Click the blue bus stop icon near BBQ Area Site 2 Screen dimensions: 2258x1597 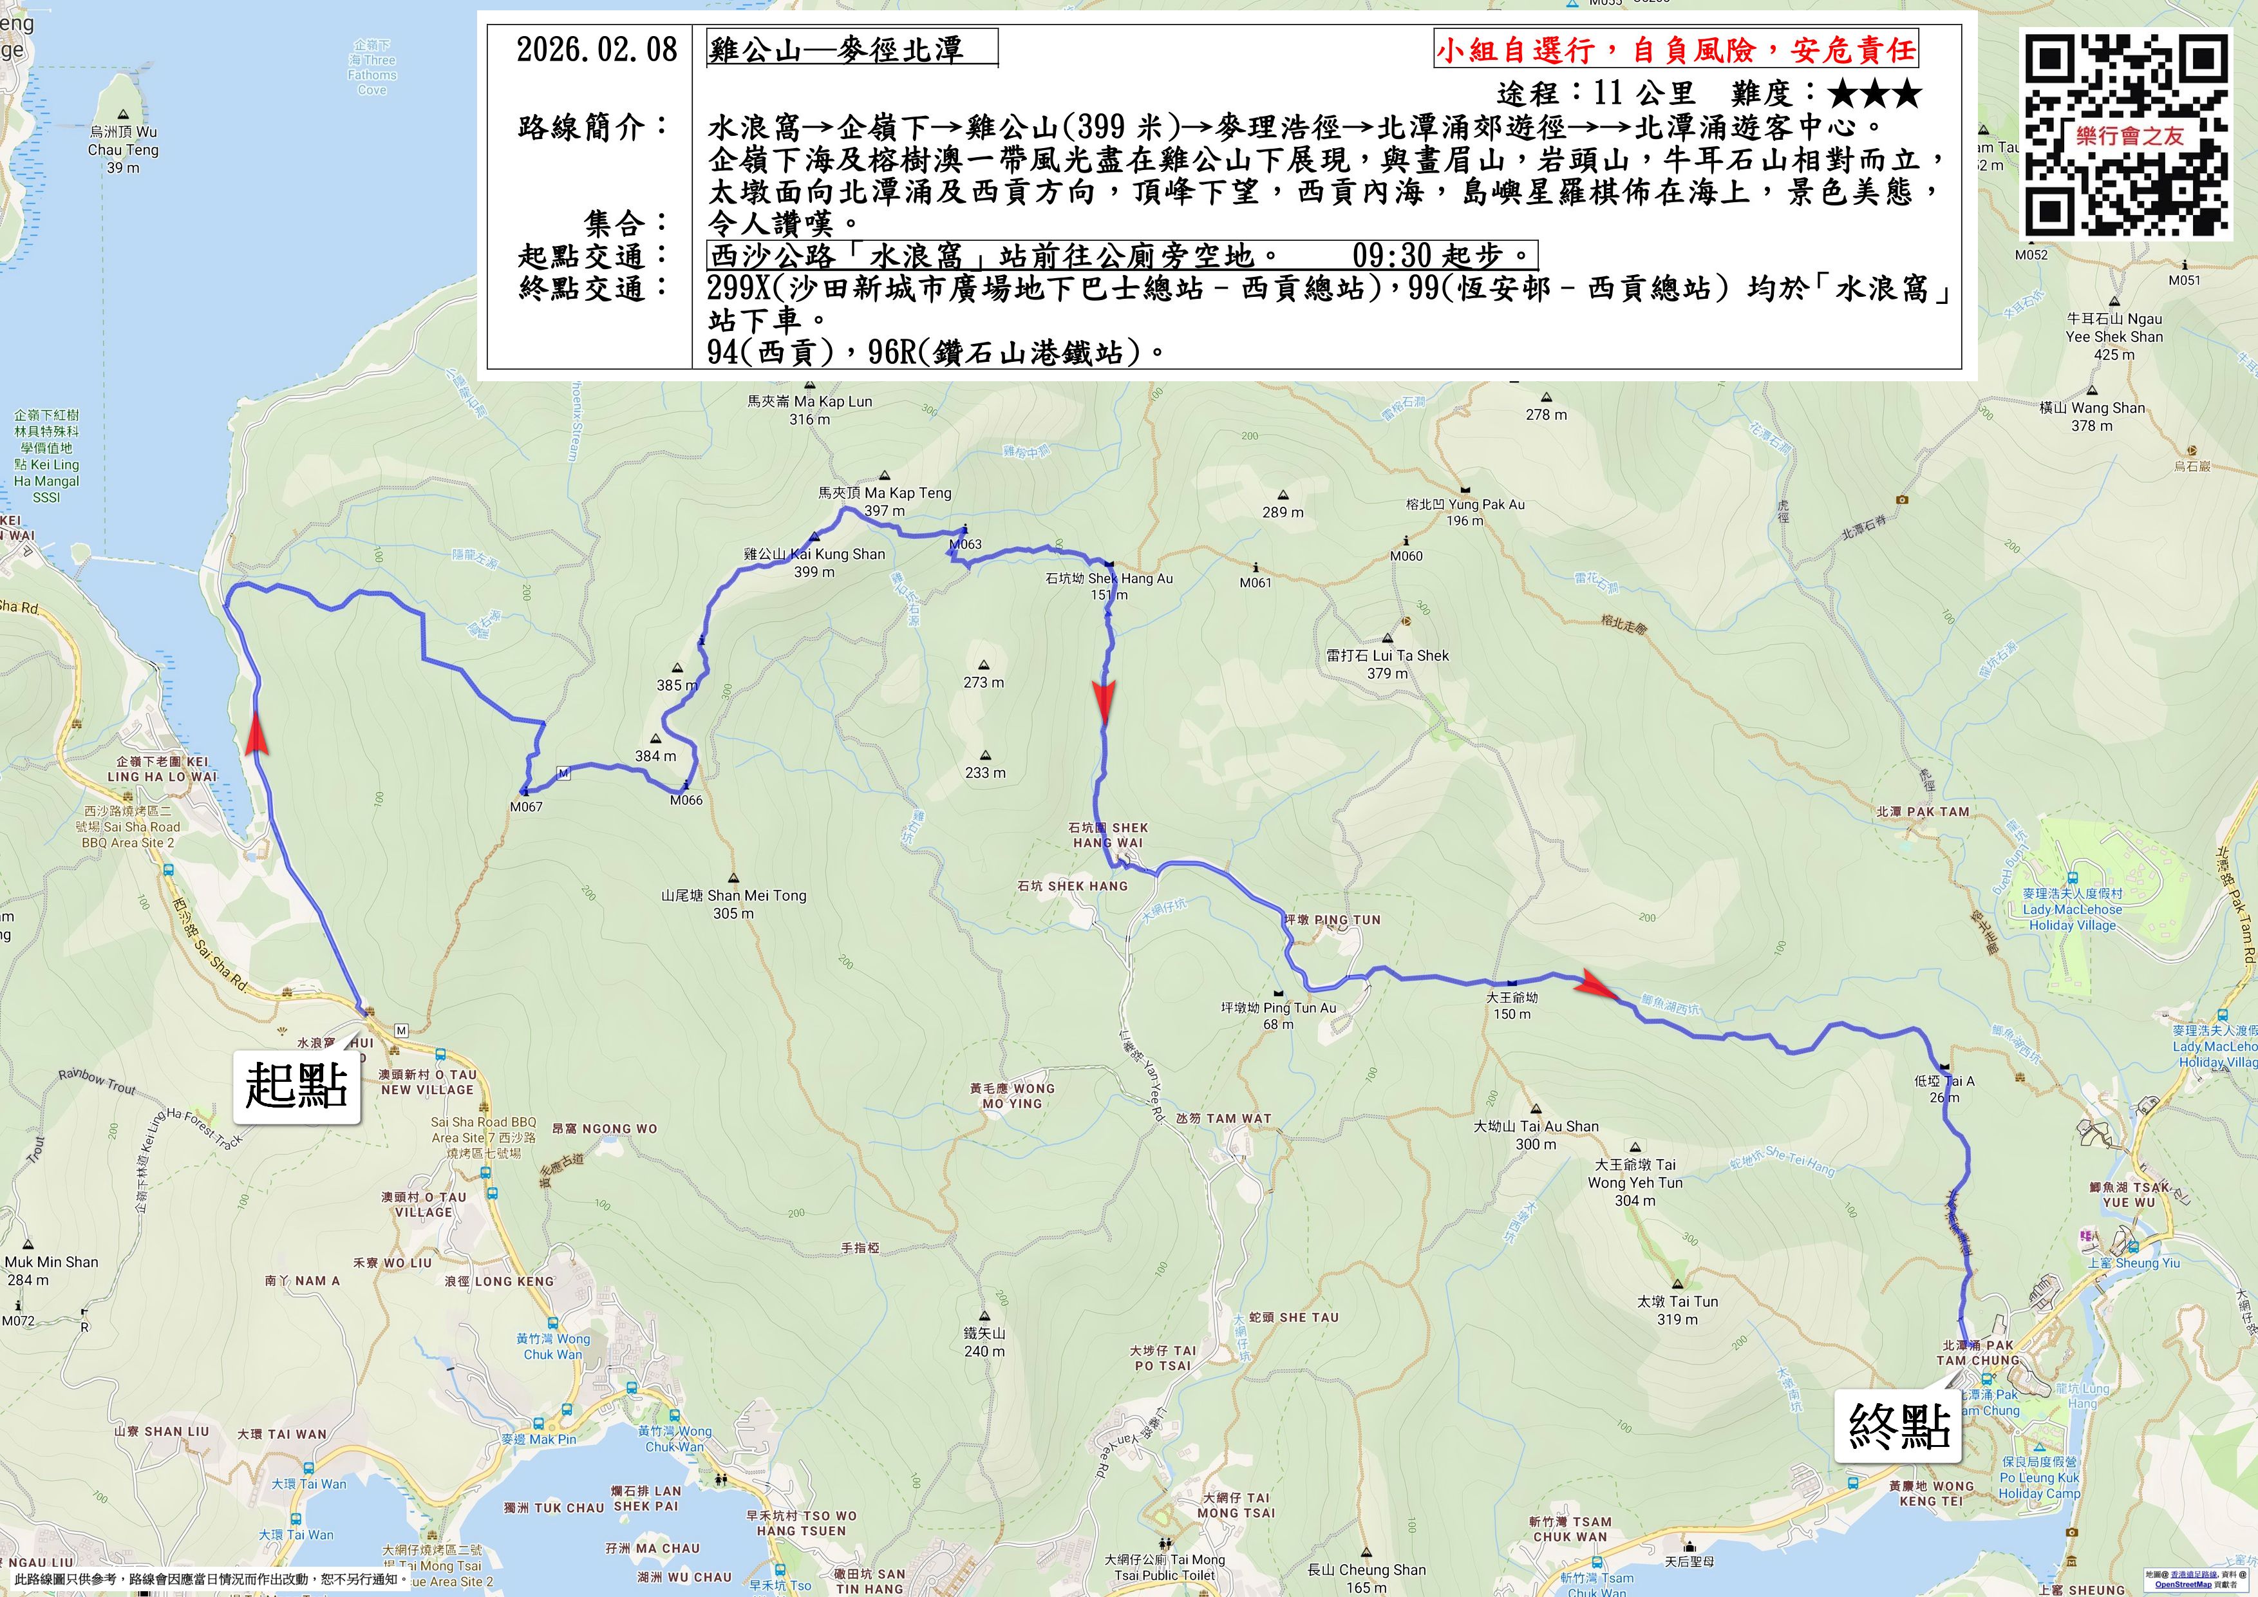[168, 869]
